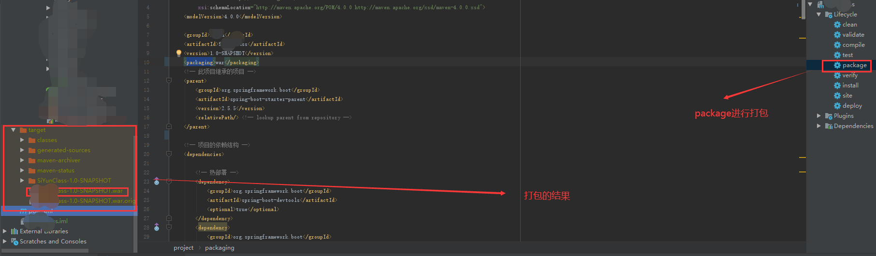Select the 1.0-SNAPSHOT.war.orig file
The height and width of the screenshot is (256, 876).
point(83,201)
